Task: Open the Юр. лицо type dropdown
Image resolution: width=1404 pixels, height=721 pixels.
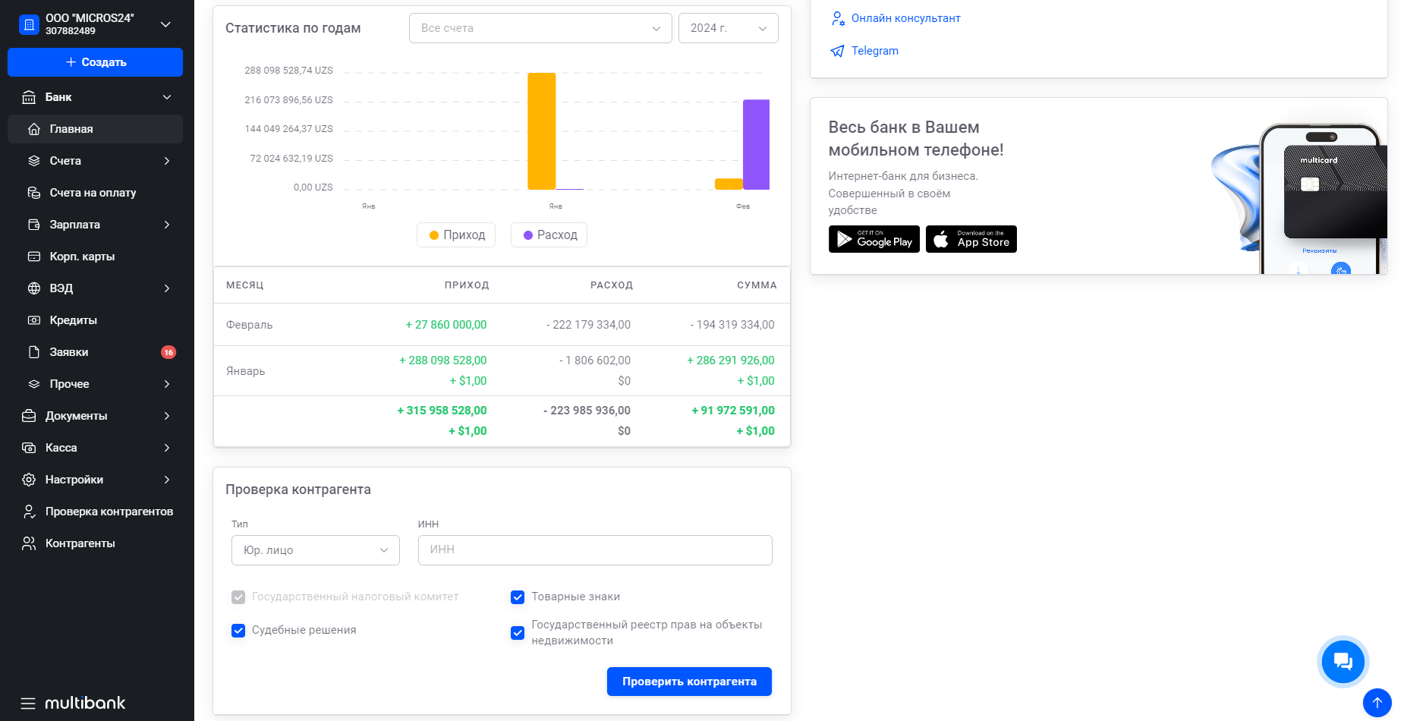Action: point(315,550)
